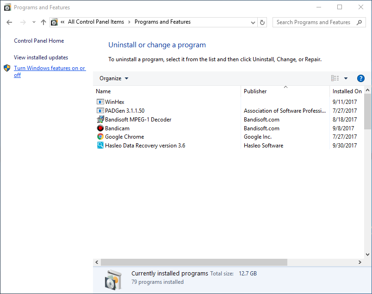Expand the All Control Panel Items breadcrumb arrow
The height and width of the screenshot is (294, 372).
pyautogui.click(x=129, y=22)
